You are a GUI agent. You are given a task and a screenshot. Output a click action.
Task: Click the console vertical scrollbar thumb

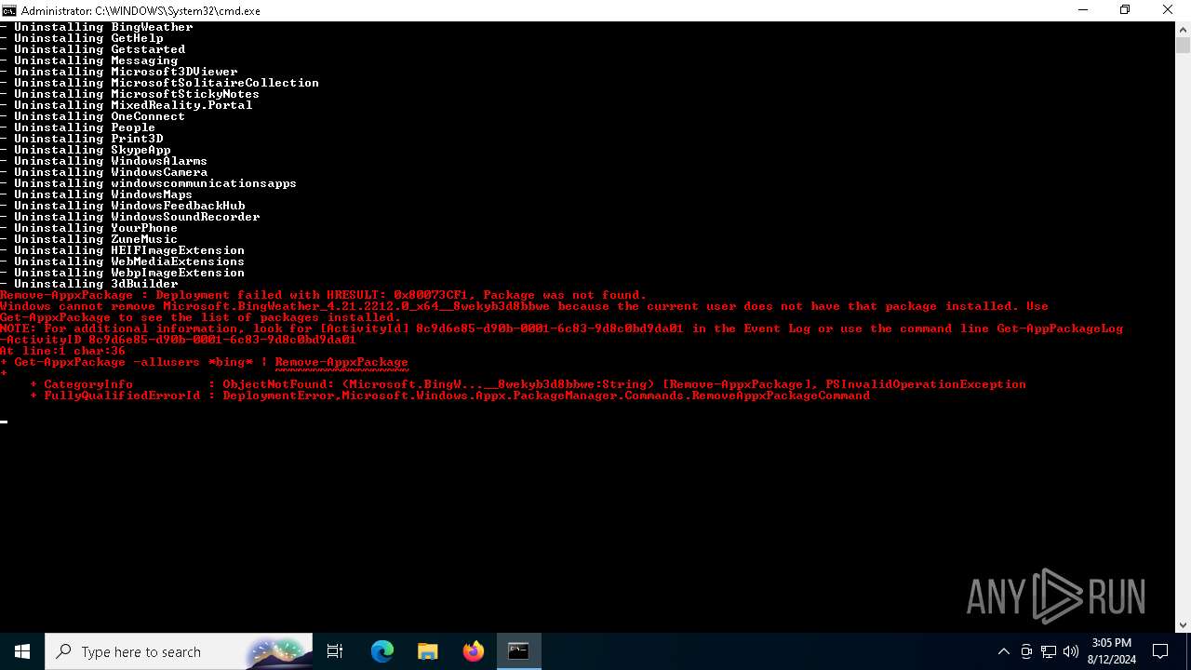pos(1183,45)
